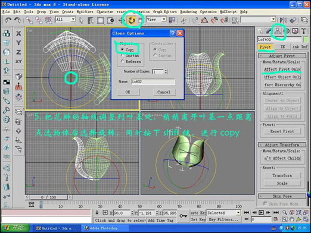Screen dimensions: 311x233
Task: Open the Hierarchy panel tab icon
Action: 278,31
